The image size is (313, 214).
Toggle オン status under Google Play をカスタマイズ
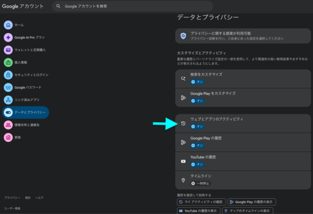click(x=197, y=101)
